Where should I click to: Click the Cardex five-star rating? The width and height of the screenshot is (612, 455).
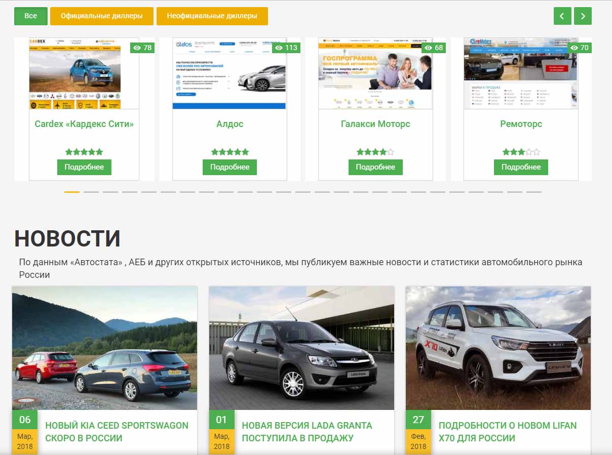[84, 152]
